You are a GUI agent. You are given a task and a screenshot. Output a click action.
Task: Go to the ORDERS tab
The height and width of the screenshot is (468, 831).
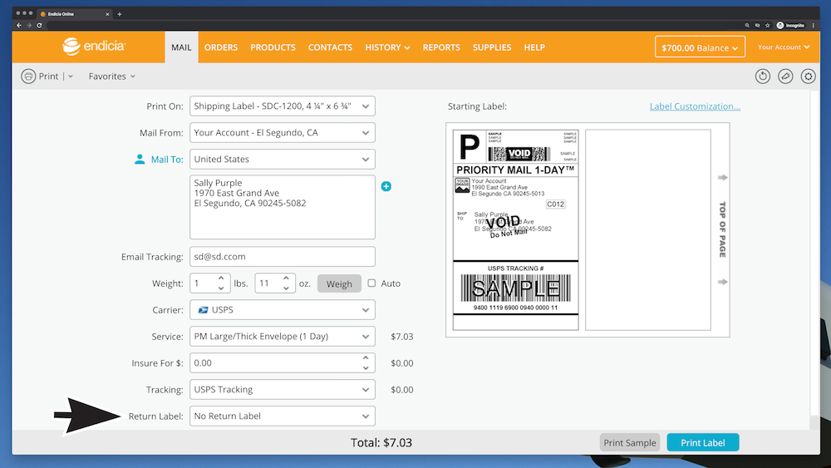tap(221, 47)
